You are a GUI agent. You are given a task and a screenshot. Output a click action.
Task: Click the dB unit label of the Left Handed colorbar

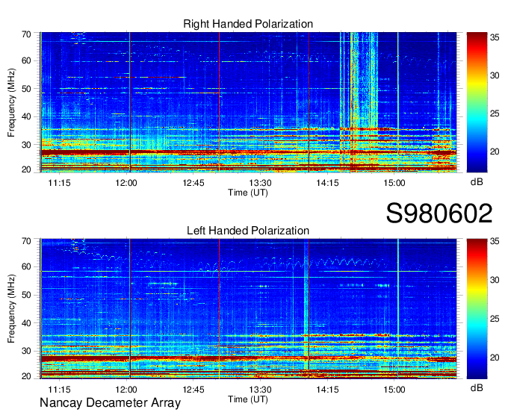click(477, 387)
